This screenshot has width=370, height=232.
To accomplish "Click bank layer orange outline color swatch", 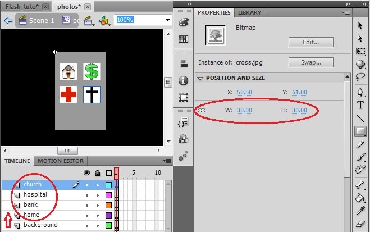I will tap(108, 206).
